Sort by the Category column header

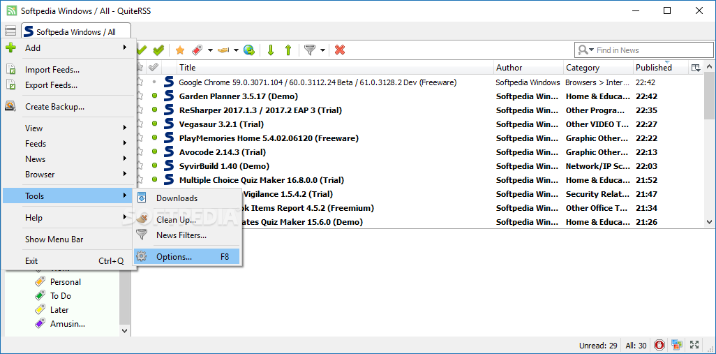tap(599, 68)
